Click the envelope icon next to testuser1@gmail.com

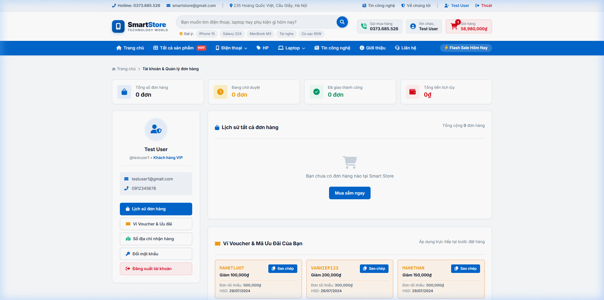(126, 179)
